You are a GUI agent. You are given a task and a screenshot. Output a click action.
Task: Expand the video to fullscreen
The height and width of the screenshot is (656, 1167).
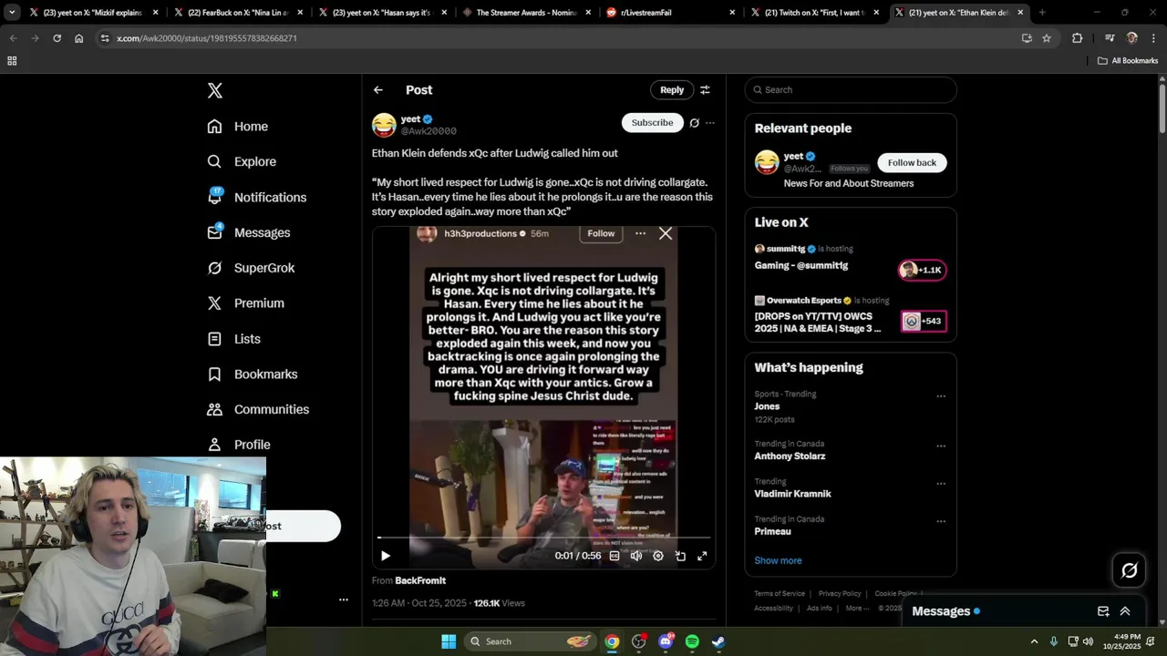[x=702, y=556]
